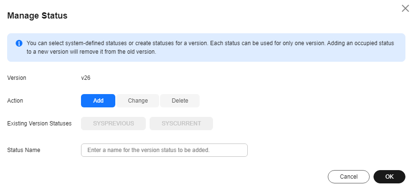Click the info banner's first text line
Screen dimensions: 414x191
coord(210,43)
